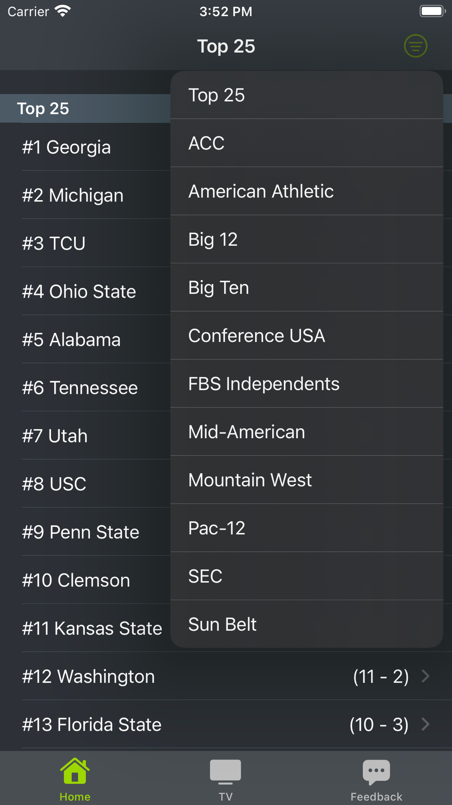Tap the #4 Ohio State team row

pos(90,291)
